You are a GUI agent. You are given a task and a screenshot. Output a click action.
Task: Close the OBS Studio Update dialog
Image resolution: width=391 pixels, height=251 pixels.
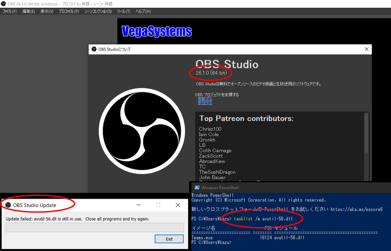point(178,205)
